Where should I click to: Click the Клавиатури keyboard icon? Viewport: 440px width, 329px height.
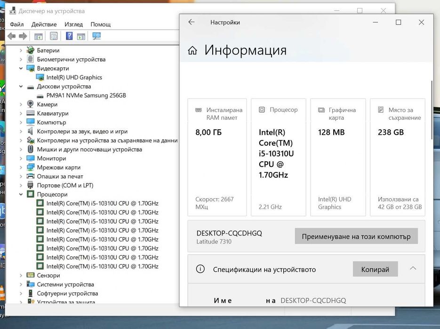(30, 113)
